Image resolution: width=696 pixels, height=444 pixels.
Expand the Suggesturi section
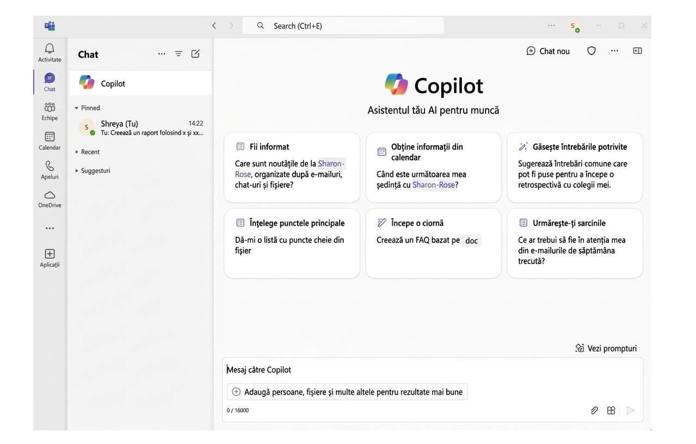(93, 170)
